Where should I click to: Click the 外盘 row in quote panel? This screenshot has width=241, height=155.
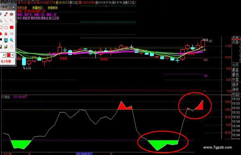236,80
